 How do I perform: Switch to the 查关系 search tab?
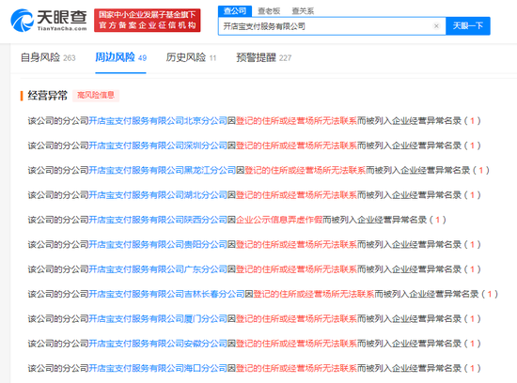pyautogui.click(x=303, y=11)
